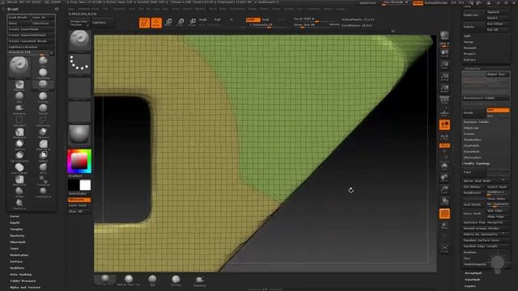This screenshot has width=518, height=291.
Task: Open the current brush picker in left shelf
Action: coord(79,41)
